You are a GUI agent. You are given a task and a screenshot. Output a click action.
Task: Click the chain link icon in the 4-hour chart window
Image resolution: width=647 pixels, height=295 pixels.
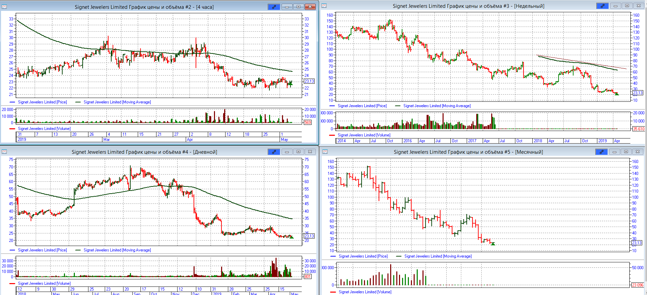click(x=274, y=7)
